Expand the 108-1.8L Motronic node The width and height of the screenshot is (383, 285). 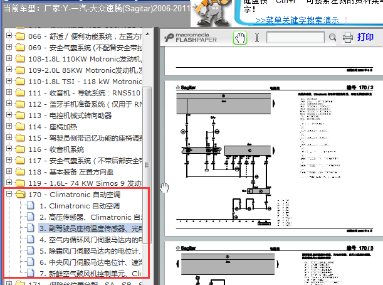coord(9,58)
